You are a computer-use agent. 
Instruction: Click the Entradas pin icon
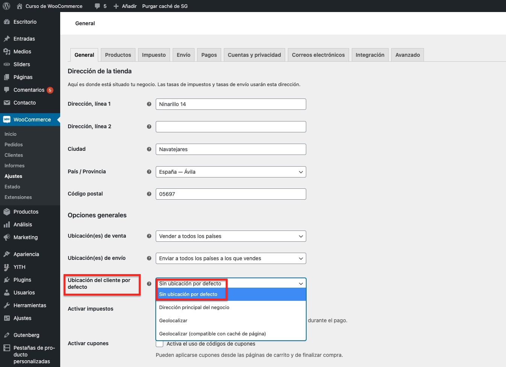coord(7,39)
